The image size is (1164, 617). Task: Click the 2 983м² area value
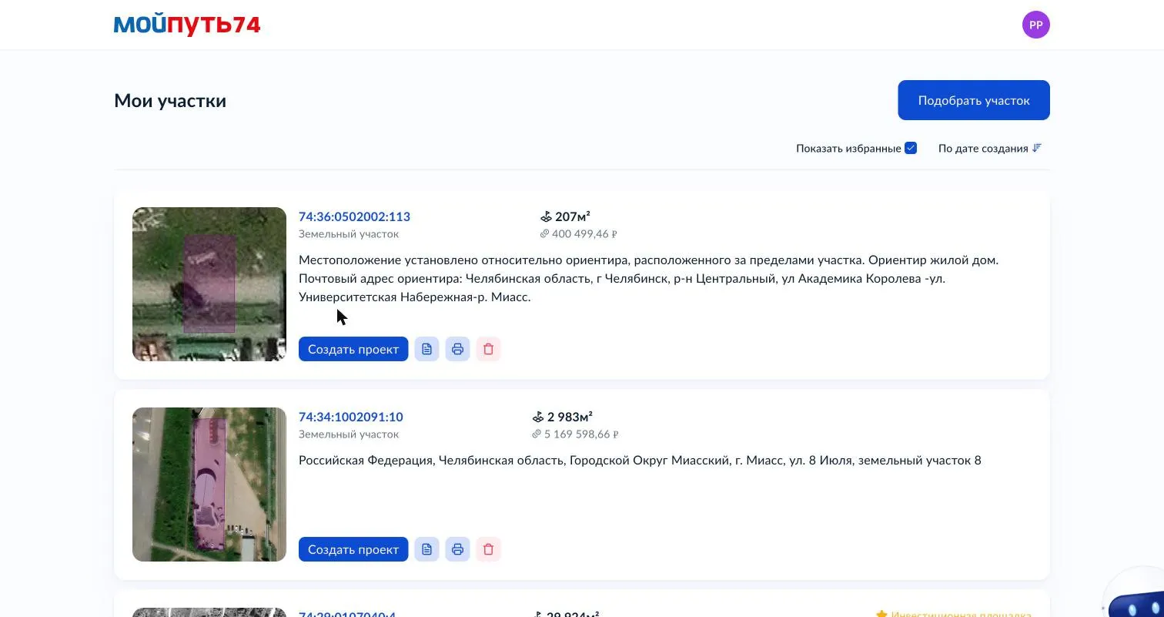pyautogui.click(x=570, y=417)
